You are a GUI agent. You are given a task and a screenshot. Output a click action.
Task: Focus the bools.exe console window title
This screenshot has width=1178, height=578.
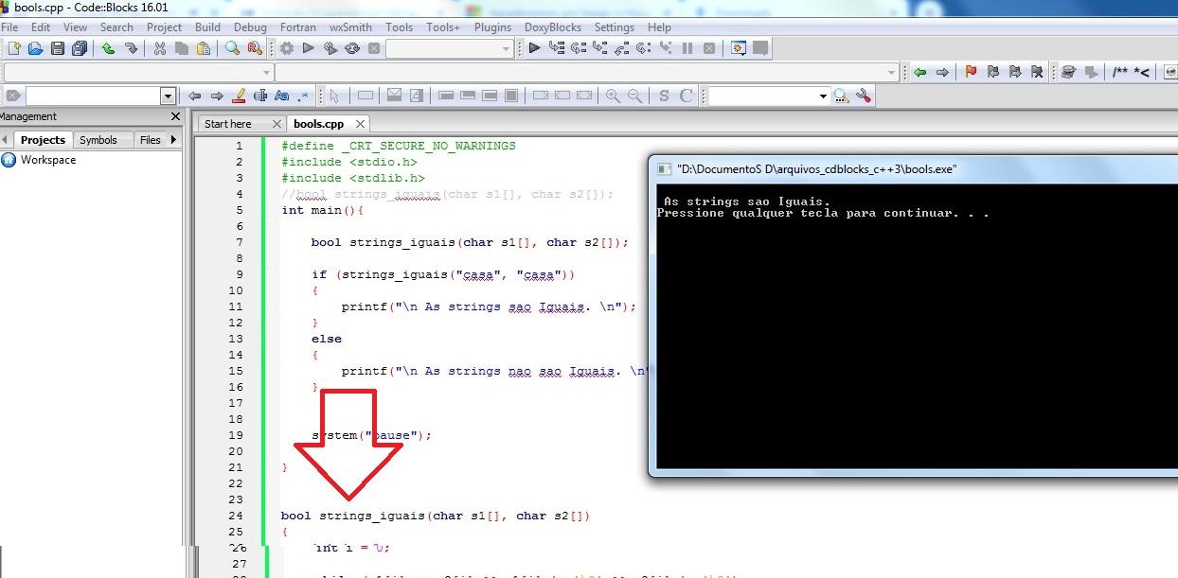816,169
